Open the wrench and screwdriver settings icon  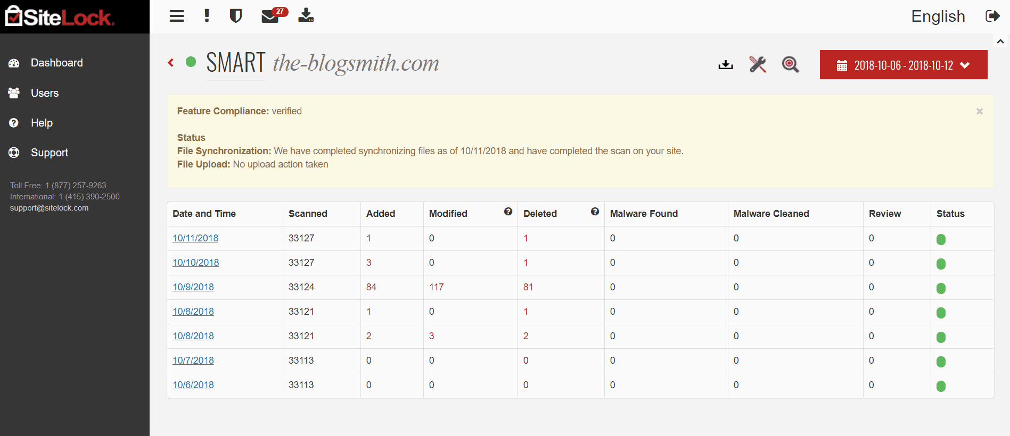click(758, 64)
